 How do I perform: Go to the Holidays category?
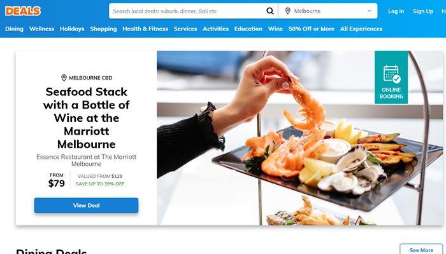[x=72, y=29]
